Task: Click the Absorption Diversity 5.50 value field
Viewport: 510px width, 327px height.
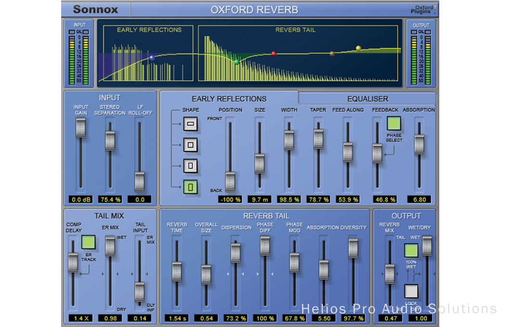Action: 324,318
